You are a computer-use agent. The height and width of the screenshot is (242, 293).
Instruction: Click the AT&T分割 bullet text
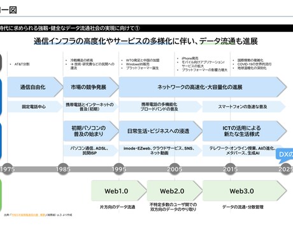[22, 64]
